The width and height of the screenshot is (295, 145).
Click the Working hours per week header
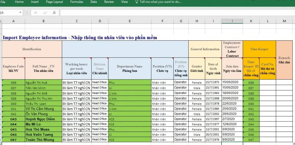click(77, 68)
